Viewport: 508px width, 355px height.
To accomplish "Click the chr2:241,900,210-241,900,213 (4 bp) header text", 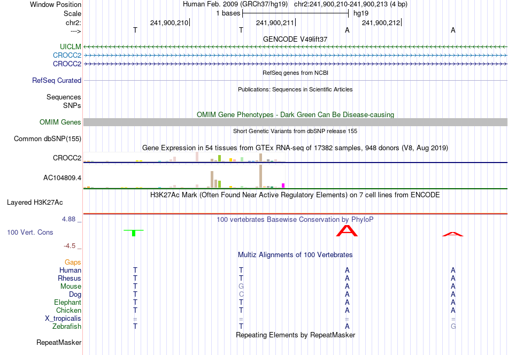I will coord(351,4).
